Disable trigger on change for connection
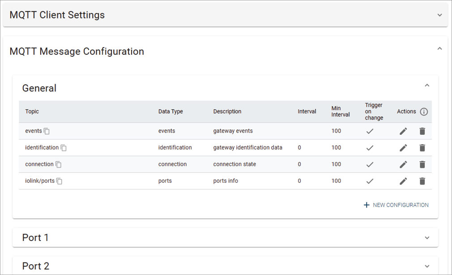The width and height of the screenshot is (452, 275). point(370,164)
